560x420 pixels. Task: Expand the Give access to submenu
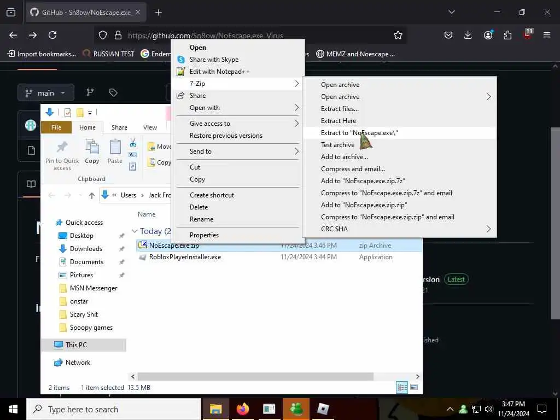tap(238, 124)
